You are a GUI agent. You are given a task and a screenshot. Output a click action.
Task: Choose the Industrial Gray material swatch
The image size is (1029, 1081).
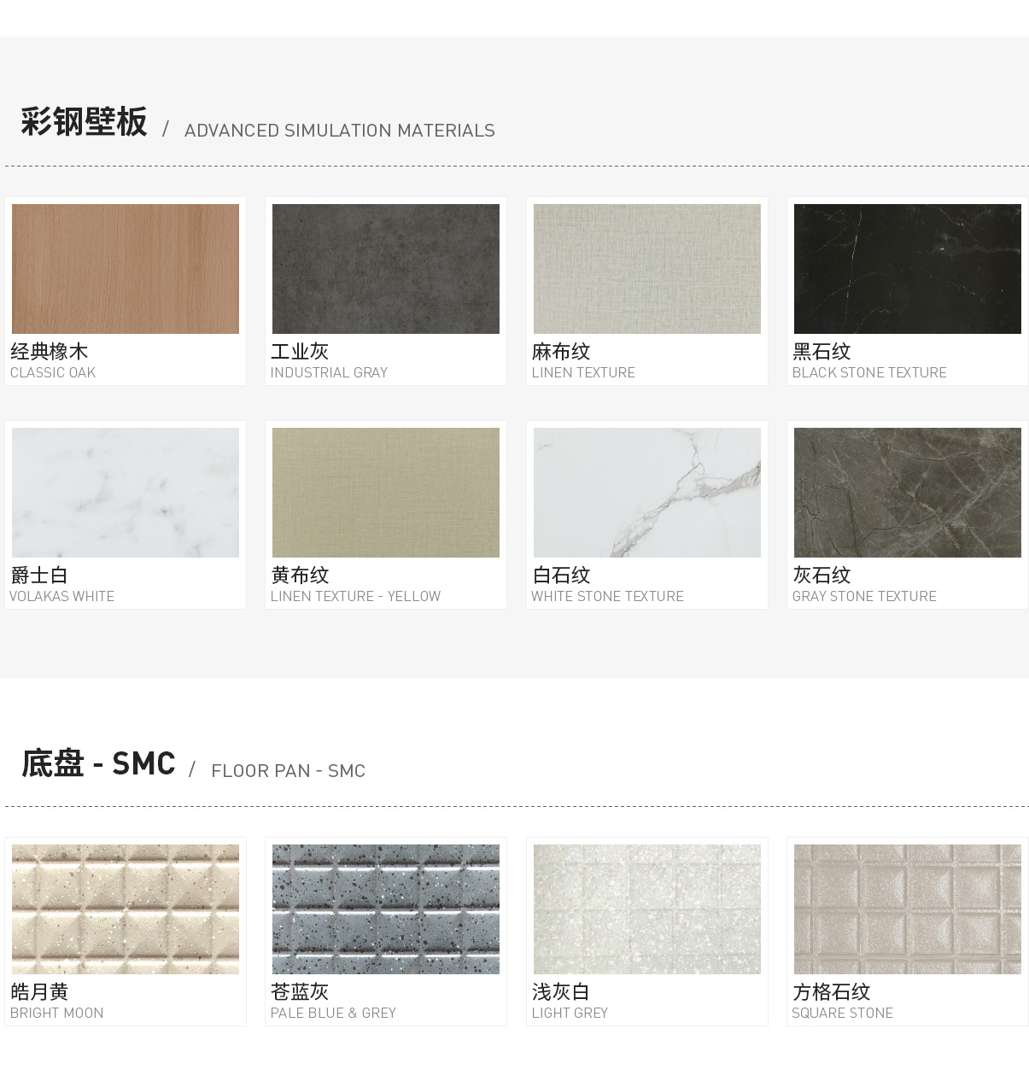point(386,269)
